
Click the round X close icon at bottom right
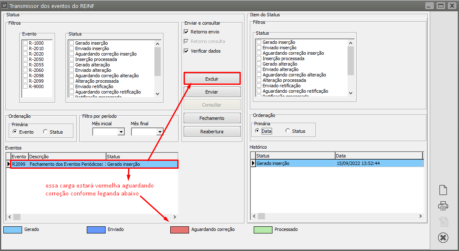[443, 238]
